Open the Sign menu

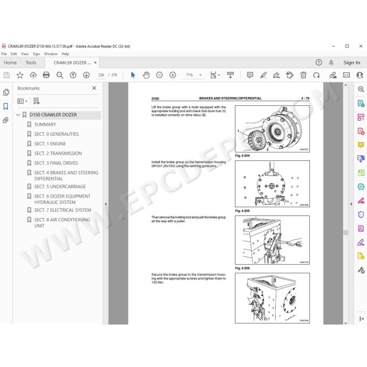click(36, 54)
